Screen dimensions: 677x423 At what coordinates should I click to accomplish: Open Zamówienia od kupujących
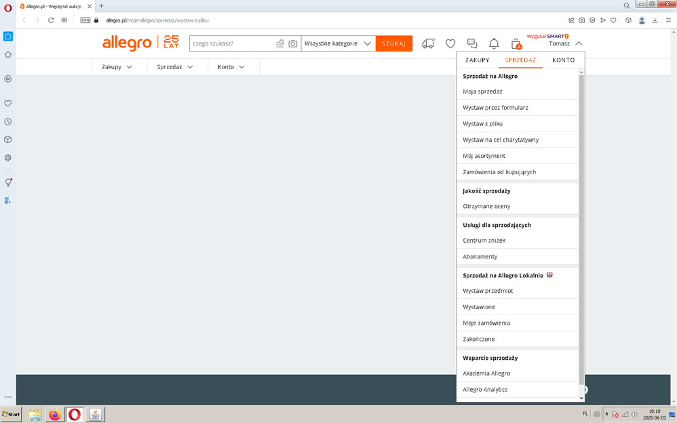click(x=518, y=172)
